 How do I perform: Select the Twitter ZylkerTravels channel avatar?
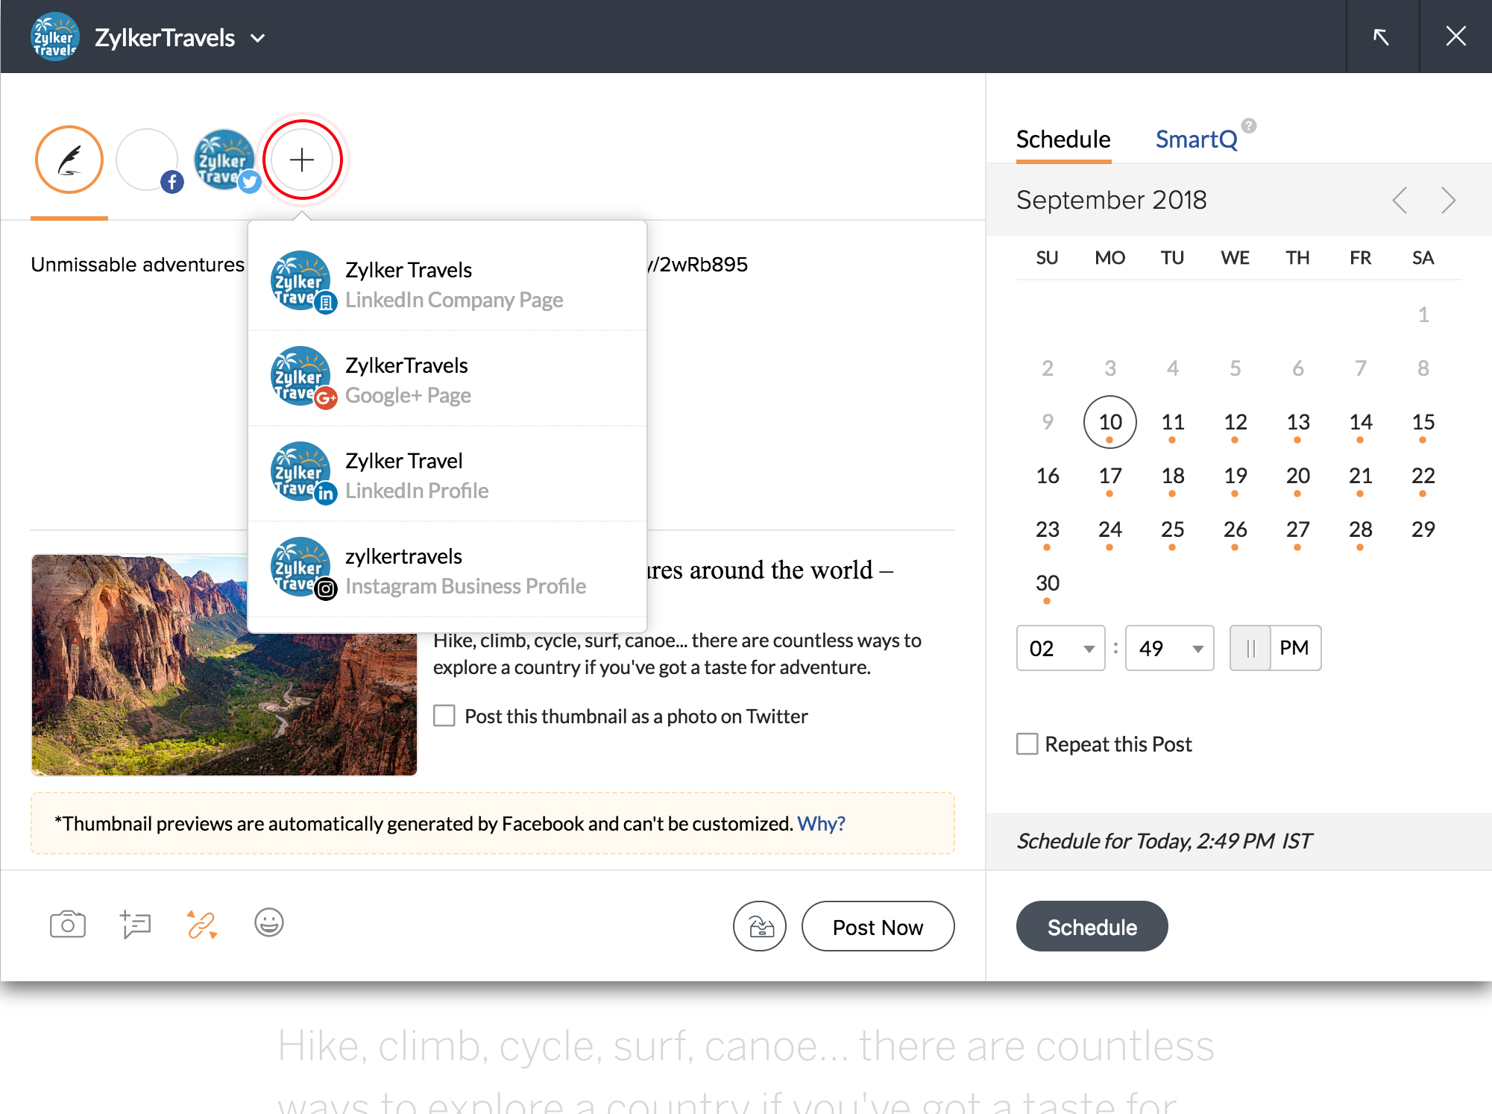(224, 160)
